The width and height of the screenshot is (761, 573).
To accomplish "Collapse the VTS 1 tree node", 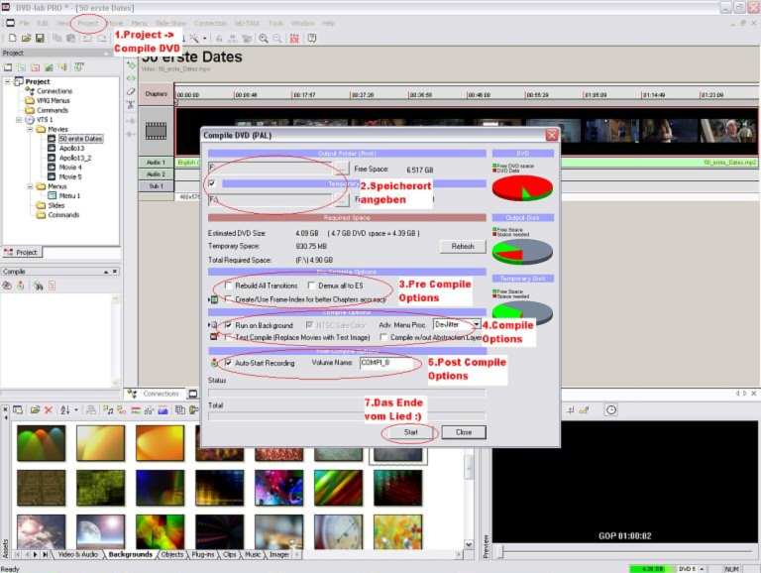I will coord(19,120).
